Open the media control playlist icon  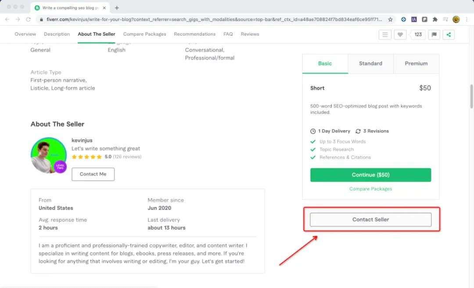pyautogui.click(x=445, y=19)
